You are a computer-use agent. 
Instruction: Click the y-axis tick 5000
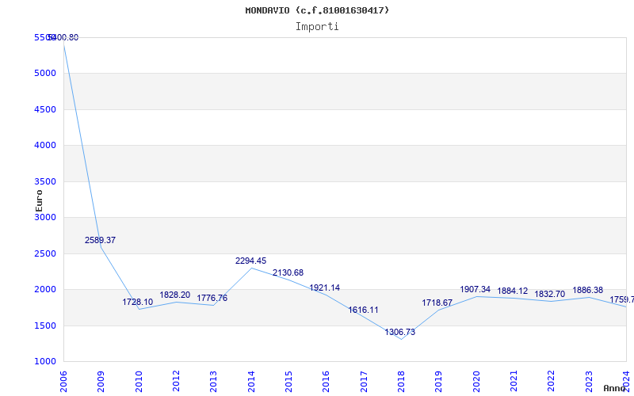click(45, 73)
